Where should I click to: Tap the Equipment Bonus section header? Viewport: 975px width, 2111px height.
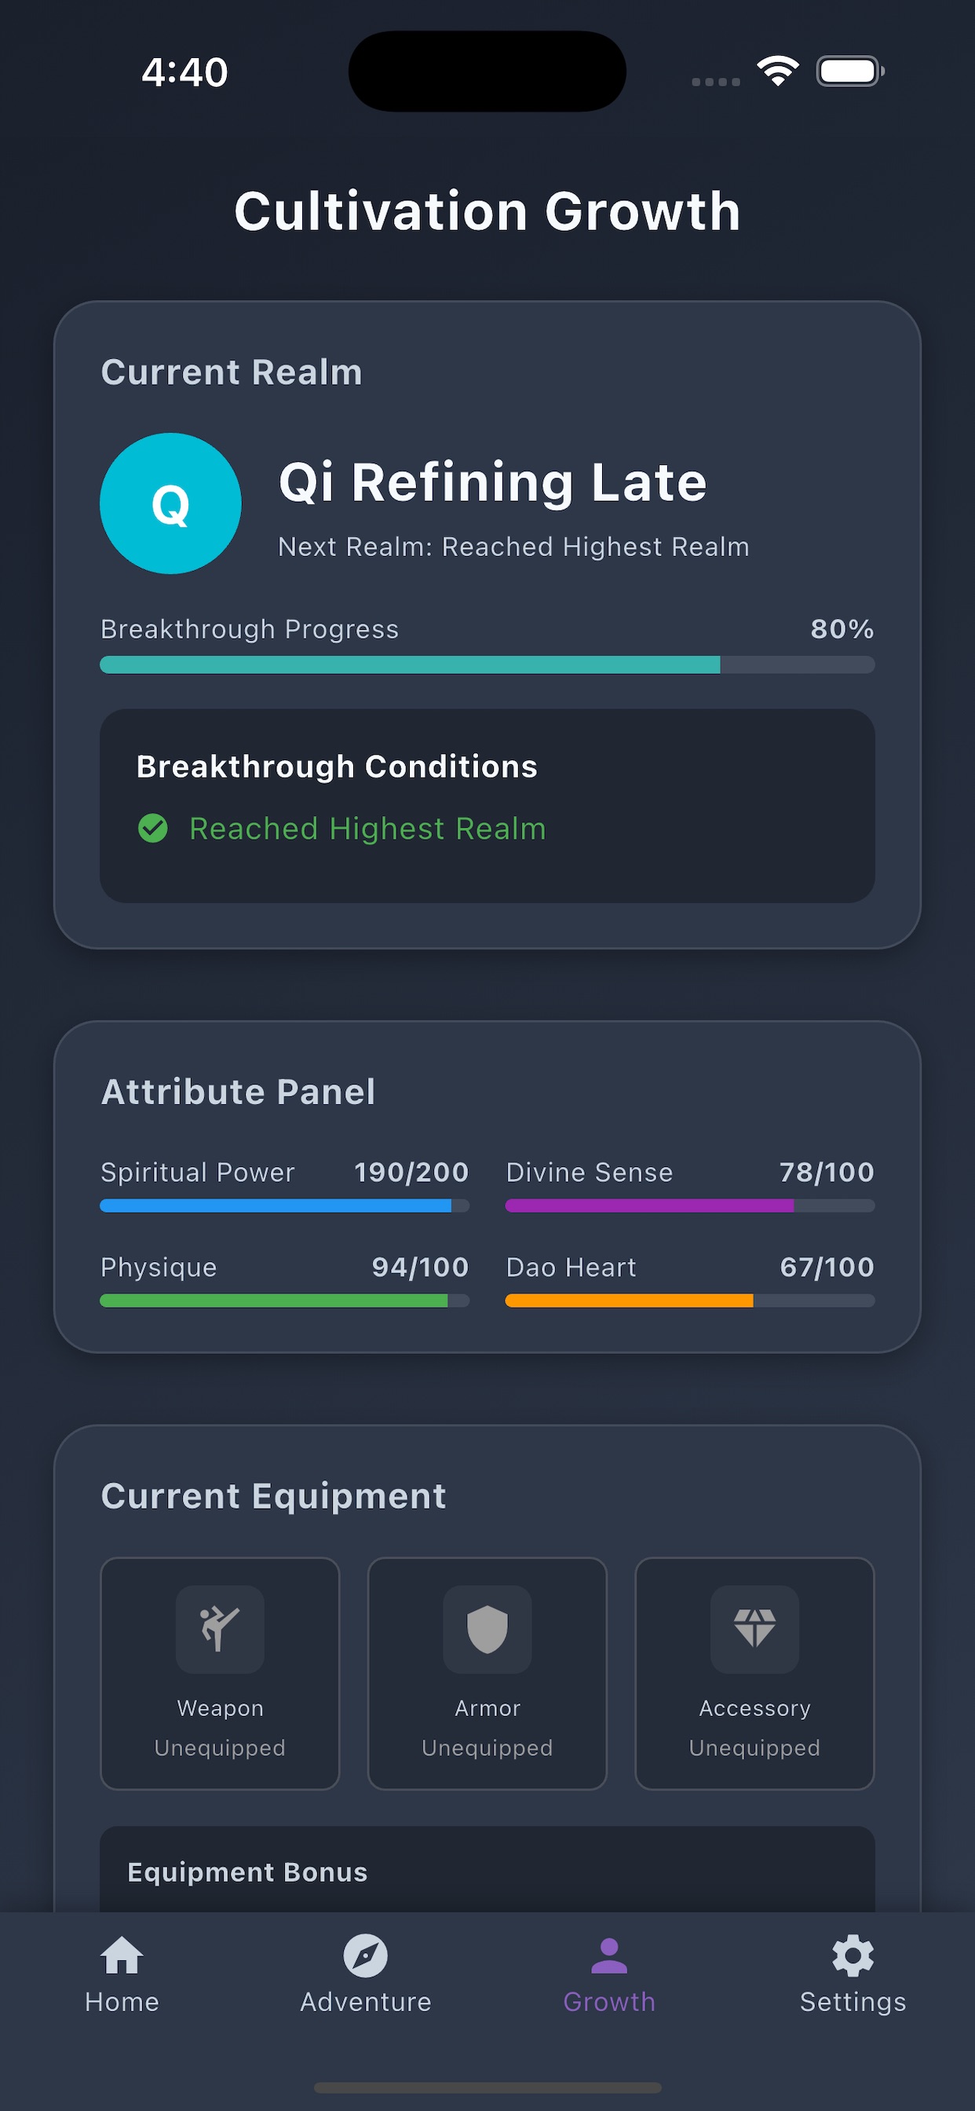247,1872
